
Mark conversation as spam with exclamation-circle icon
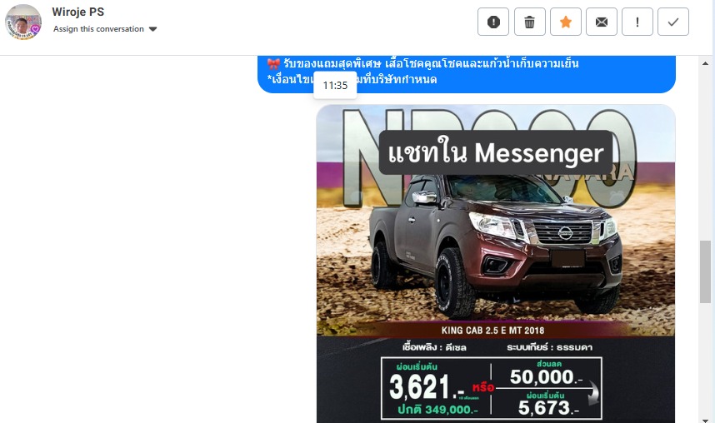point(493,22)
